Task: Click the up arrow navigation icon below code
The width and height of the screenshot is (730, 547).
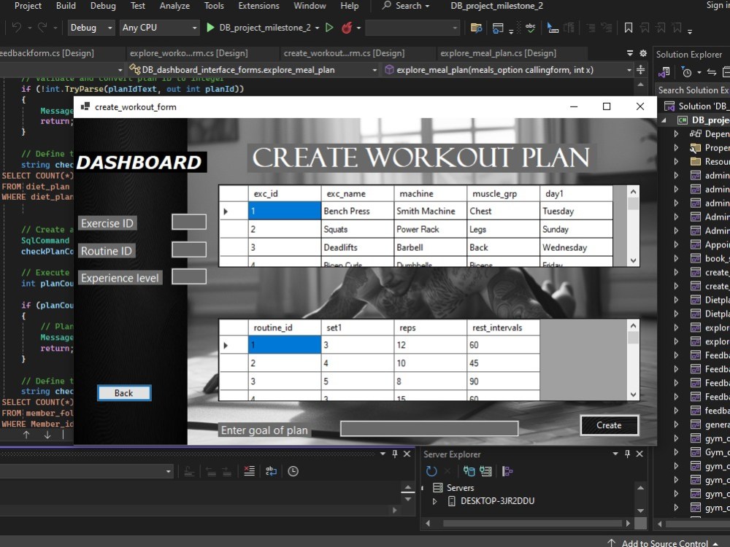Action: [26, 435]
